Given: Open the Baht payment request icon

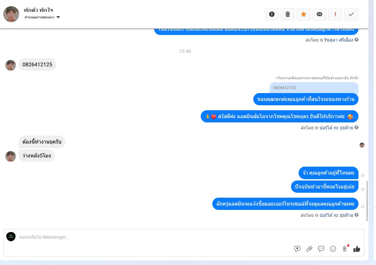Looking at the screenshot, I should 345,249.
